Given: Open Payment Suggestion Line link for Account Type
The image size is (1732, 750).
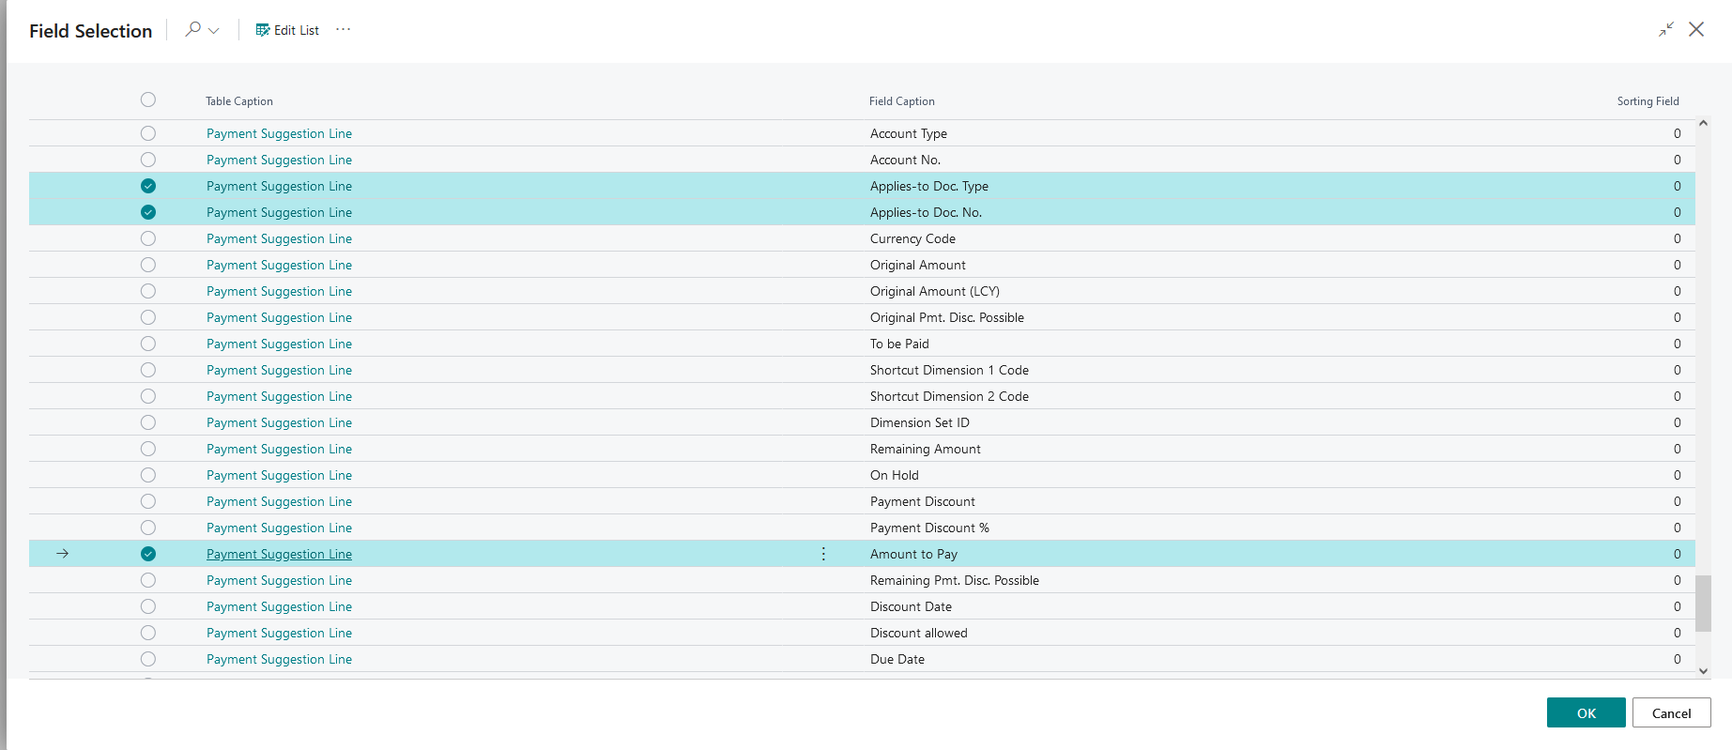Looking at the screenshot, I should [x=279, y=133].
